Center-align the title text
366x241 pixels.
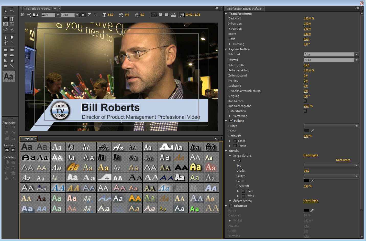coord(160,15)
